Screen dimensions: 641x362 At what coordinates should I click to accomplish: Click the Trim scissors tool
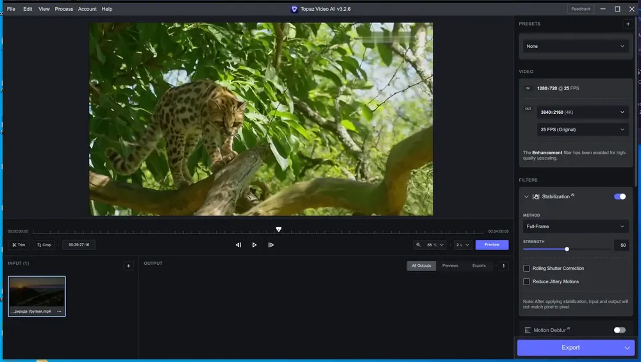19,245
